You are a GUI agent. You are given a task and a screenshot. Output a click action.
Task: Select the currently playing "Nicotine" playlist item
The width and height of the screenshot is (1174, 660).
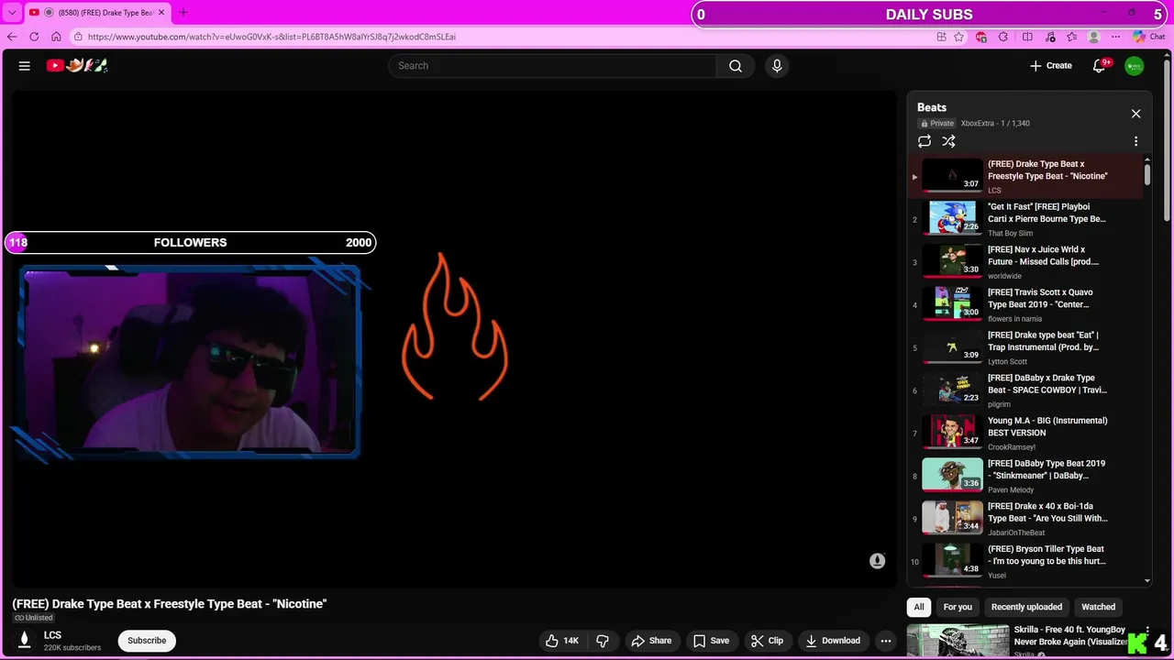pyautogui.click(x=1026, y=176)
